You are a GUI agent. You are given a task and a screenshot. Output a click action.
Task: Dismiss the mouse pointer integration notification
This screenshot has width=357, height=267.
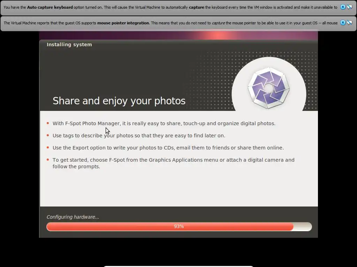click(343, 23)
